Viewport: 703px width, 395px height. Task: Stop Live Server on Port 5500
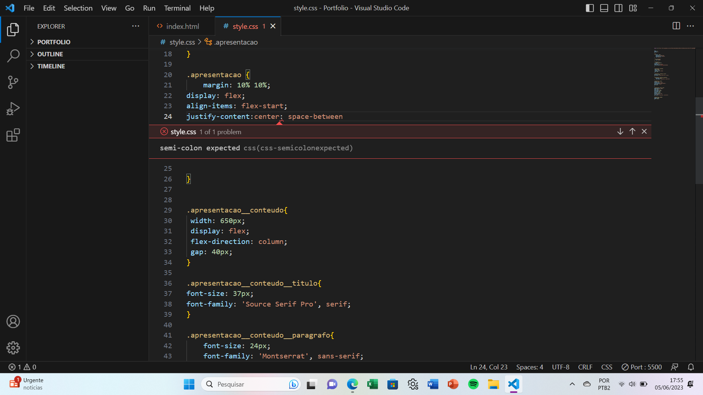click(642, 367)
